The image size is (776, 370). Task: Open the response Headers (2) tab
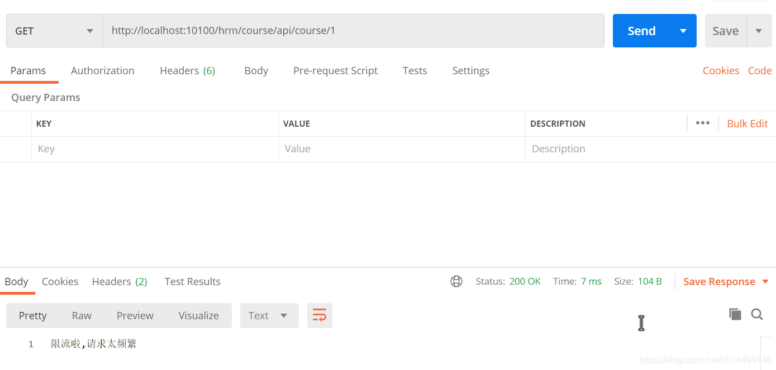[x=120, y=282]
